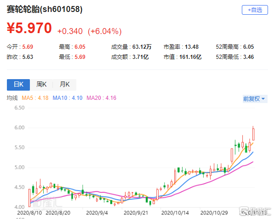
Task: Click the 2020/10/14 date axis label
Action: click(175, 213)
